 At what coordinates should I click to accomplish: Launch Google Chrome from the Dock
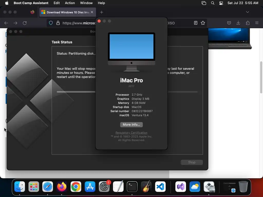[76, 187]
